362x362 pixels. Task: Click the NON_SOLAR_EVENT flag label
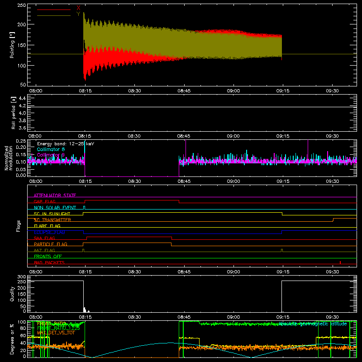(55, 208)
